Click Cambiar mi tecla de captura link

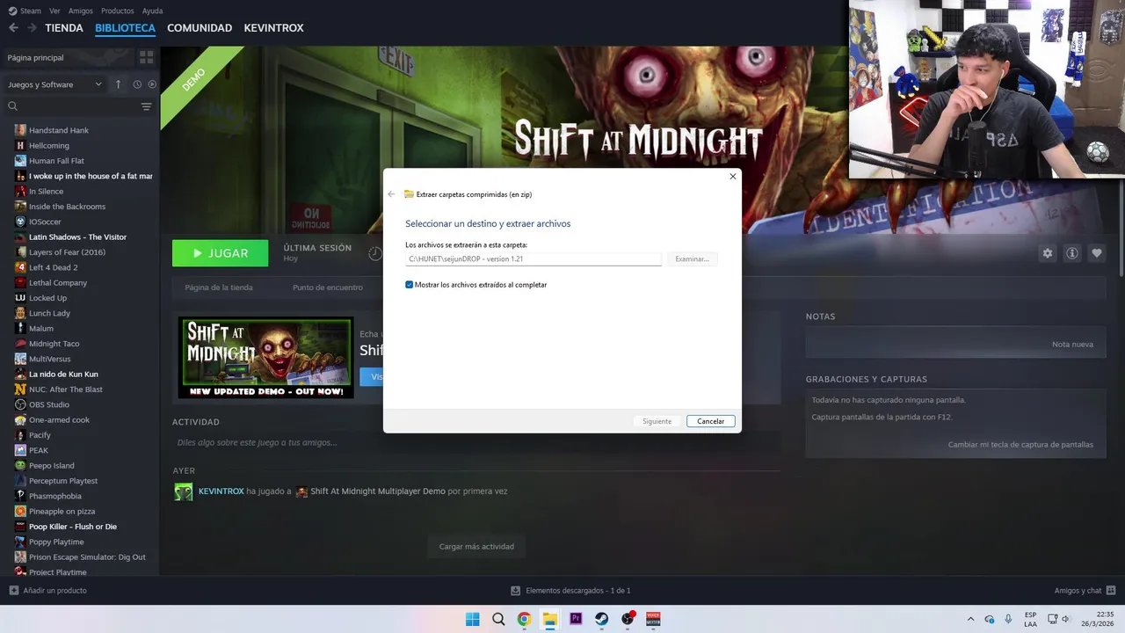click(1020, 445)
